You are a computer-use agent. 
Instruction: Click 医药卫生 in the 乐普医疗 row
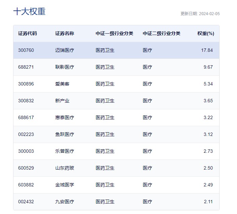point(105,151)
